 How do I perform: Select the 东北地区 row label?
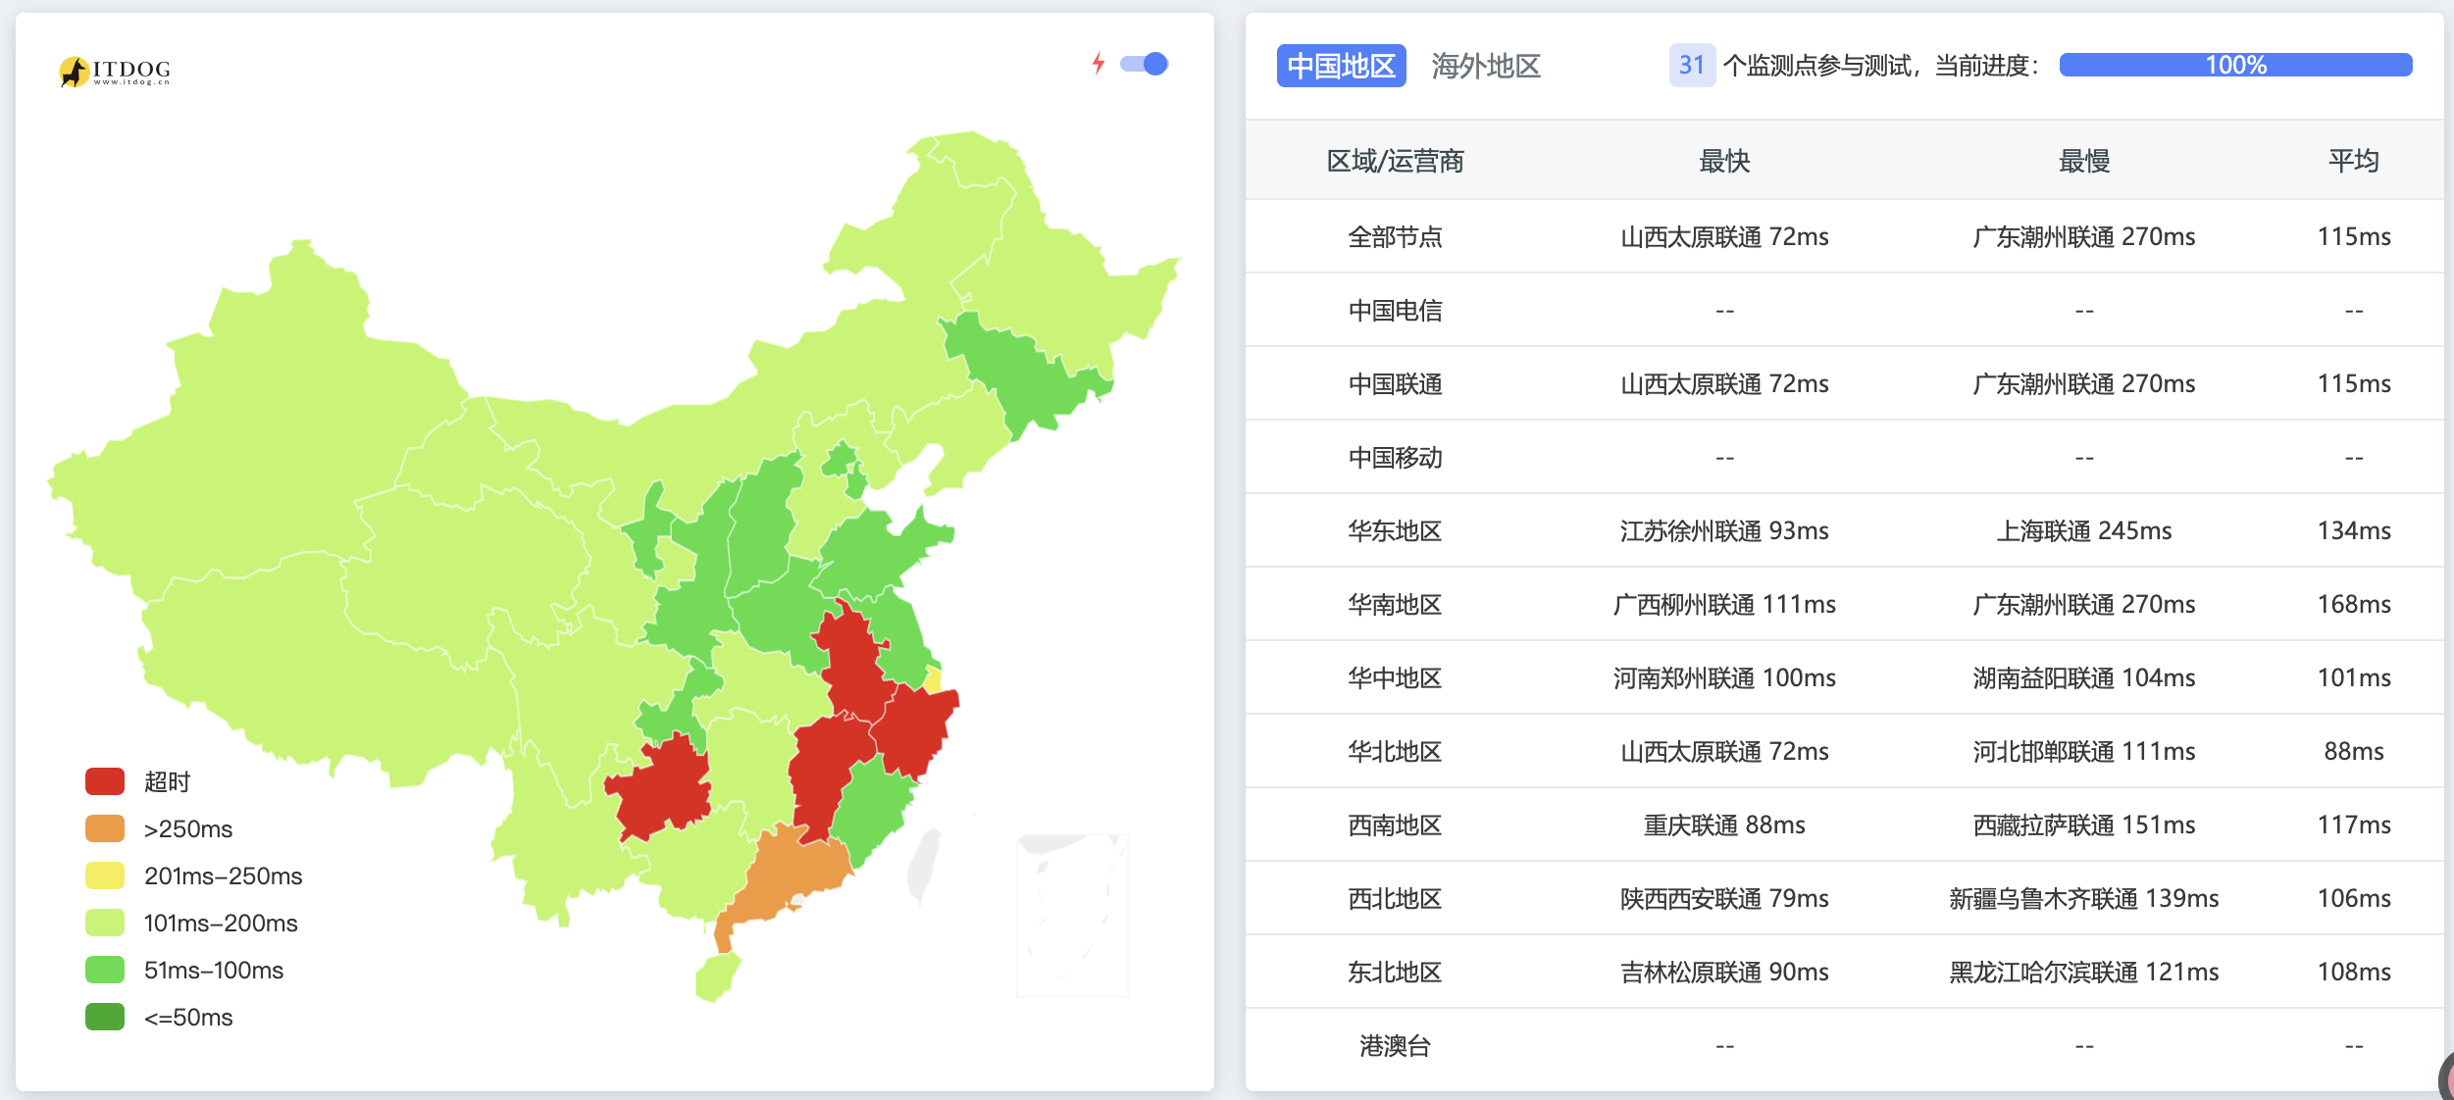pos(1395,972)
